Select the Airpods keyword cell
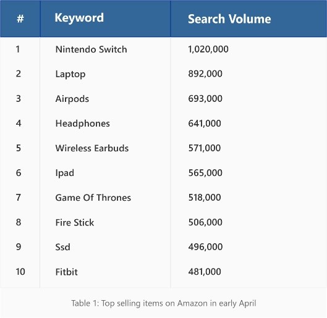 [72, 99]
